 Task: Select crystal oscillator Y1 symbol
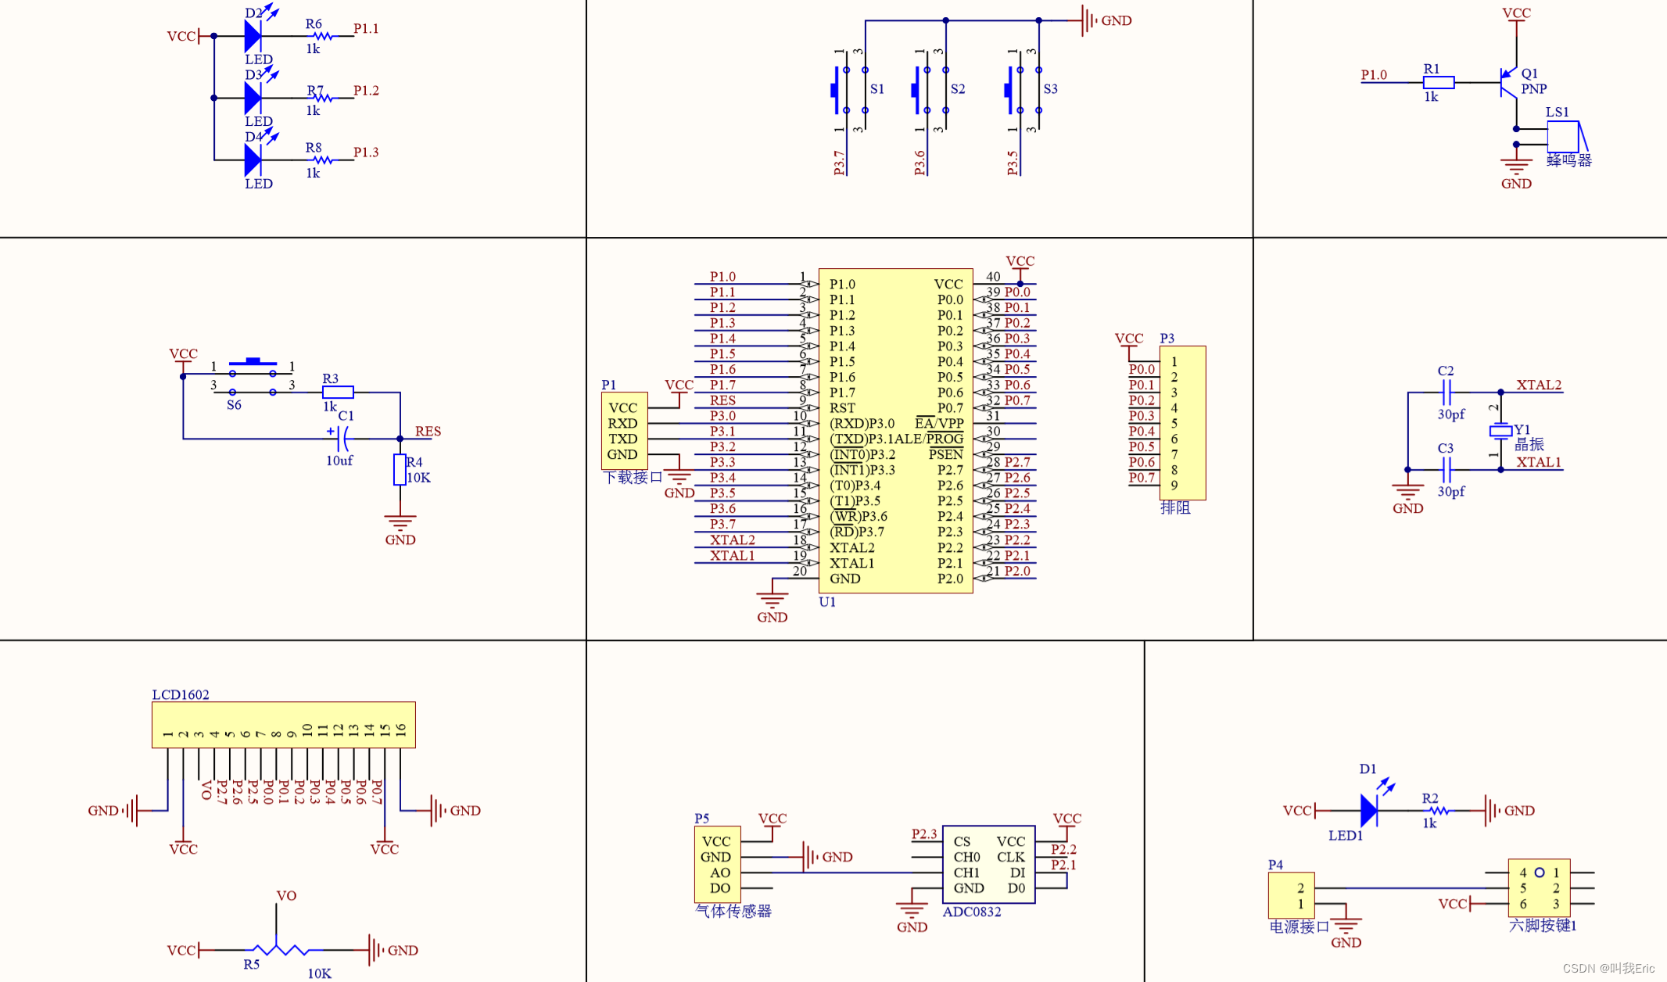(1500, 431)
